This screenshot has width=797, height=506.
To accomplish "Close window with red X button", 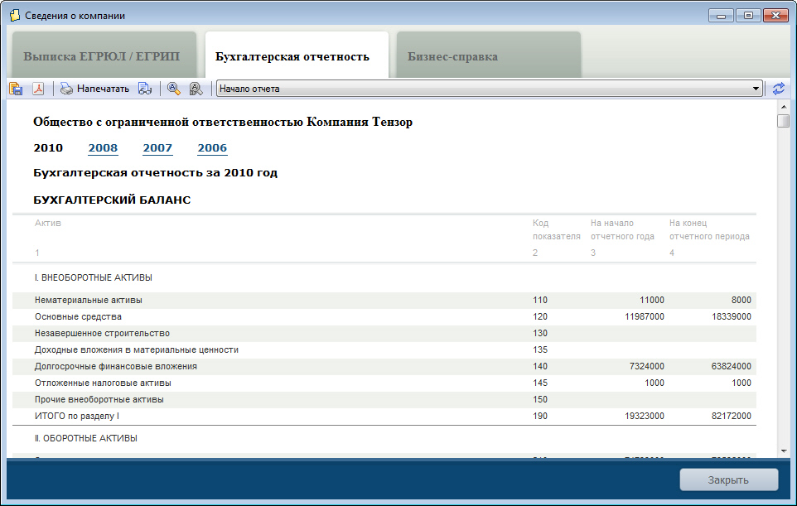I will 775,16.
